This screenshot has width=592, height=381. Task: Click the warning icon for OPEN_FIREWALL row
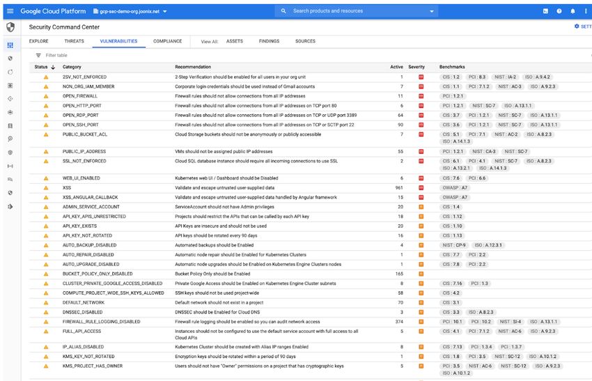(46, 96)
